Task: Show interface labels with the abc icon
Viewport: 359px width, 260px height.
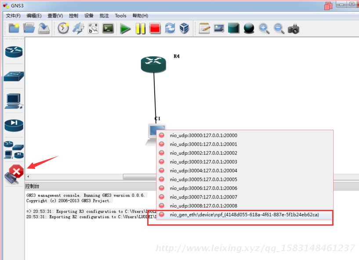Action: coord(93,29)
